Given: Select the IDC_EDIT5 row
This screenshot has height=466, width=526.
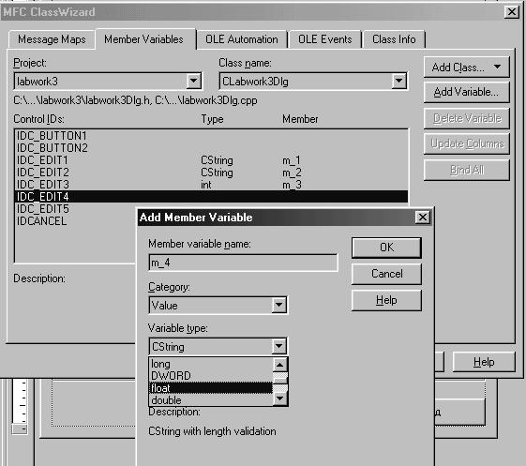Looking at the screenshot, I should 76,209.
